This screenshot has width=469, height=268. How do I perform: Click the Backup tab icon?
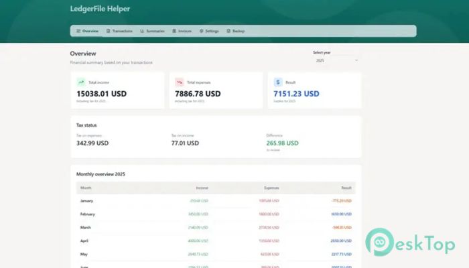228,31
